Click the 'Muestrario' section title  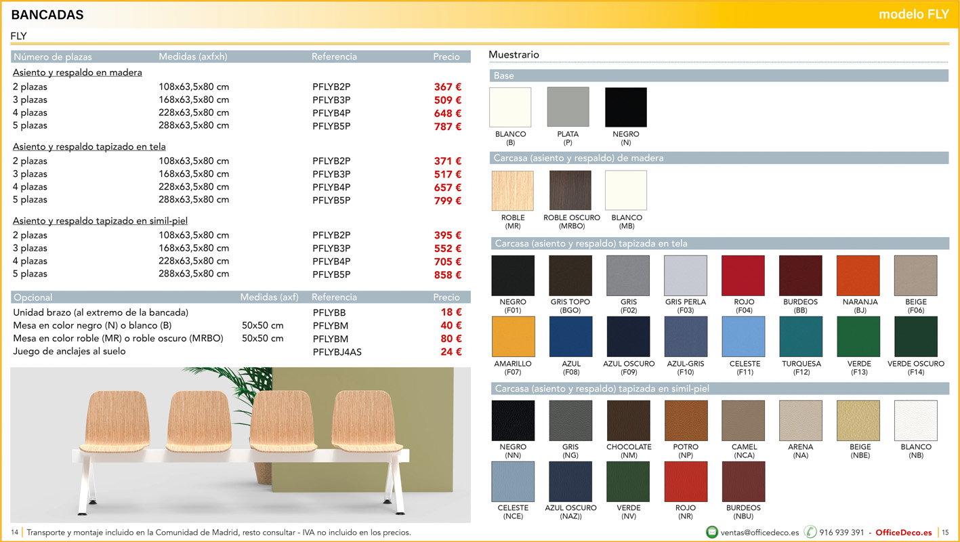click(x=514, y=54)
